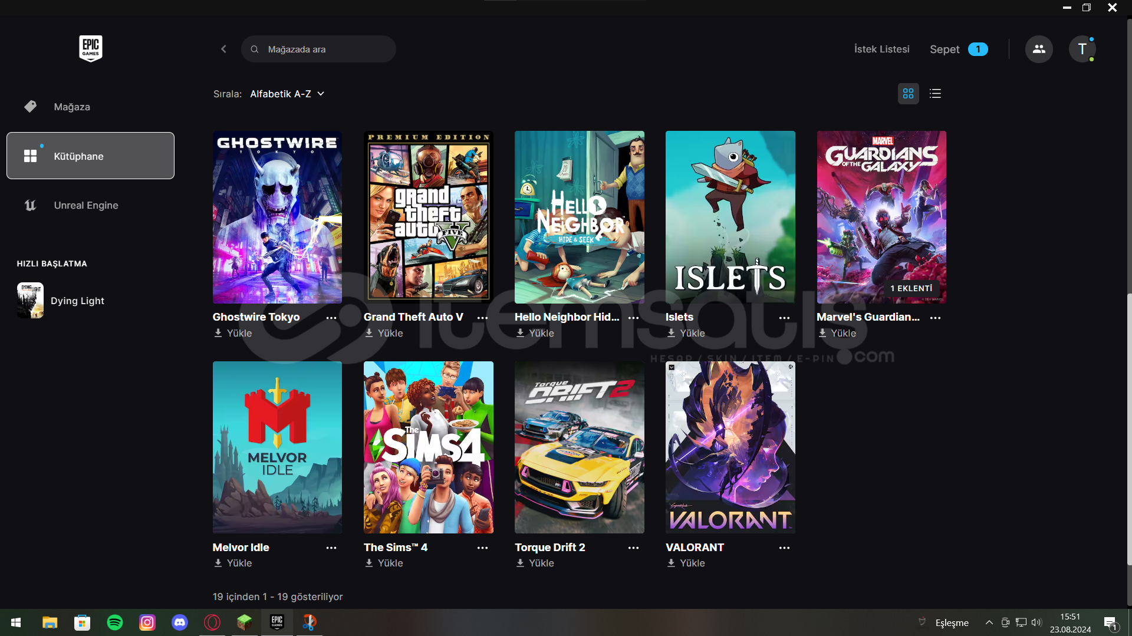Click Yükle under Islets

(686, 333)
